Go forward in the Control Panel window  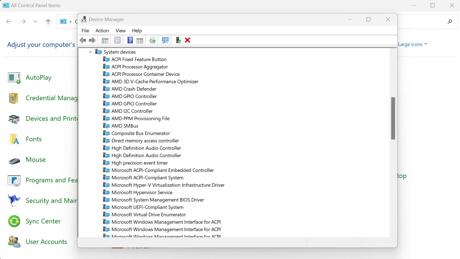pyautogui.click(x=23, y=22)
